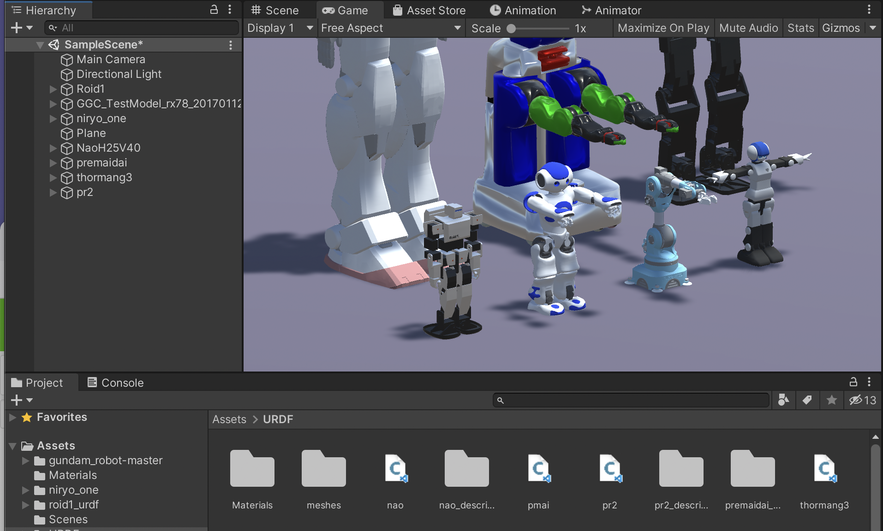Viewport: 883px width, 531px height.
Task: Click the search-by-label tag icon in Project toolbar
Action: click(807, 400)
